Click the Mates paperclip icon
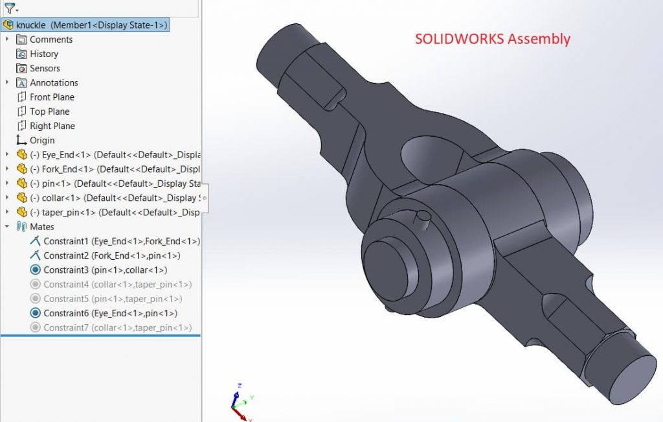The image size is (663, 422). tap(21, 227)
